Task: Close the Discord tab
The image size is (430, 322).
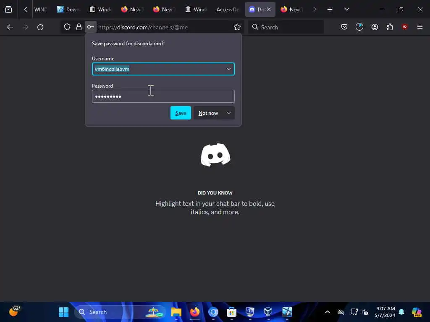Action: 269,9
